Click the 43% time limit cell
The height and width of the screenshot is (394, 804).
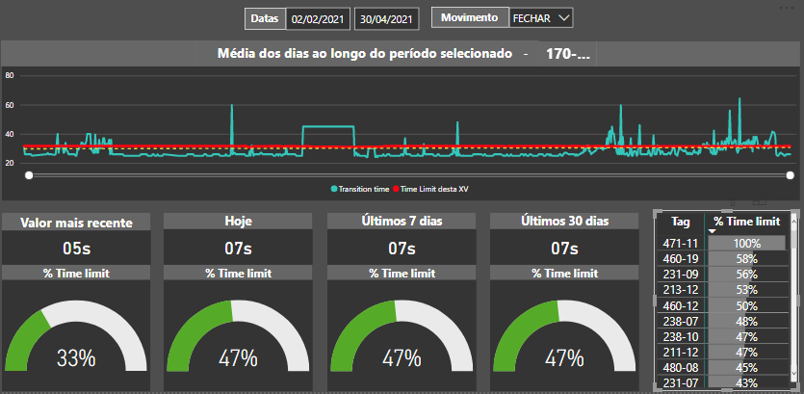(746, 382)
